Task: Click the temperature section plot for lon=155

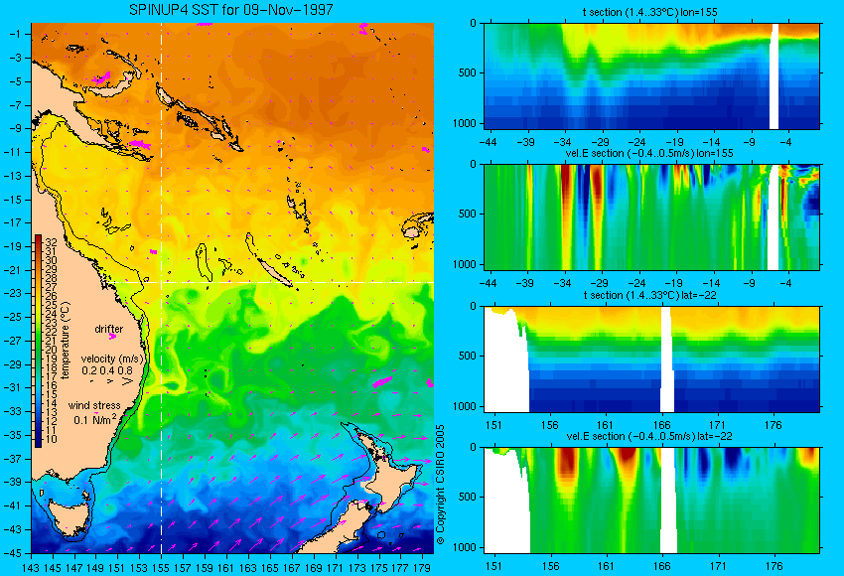Action: point(651,75)
